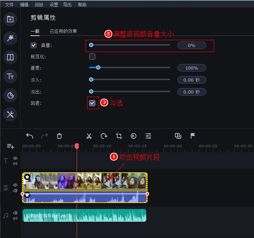Click the 淡入 slider handle
The image size is (254, 238).
91,79
